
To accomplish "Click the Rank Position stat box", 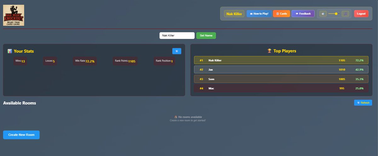I will tap(164, 61).
